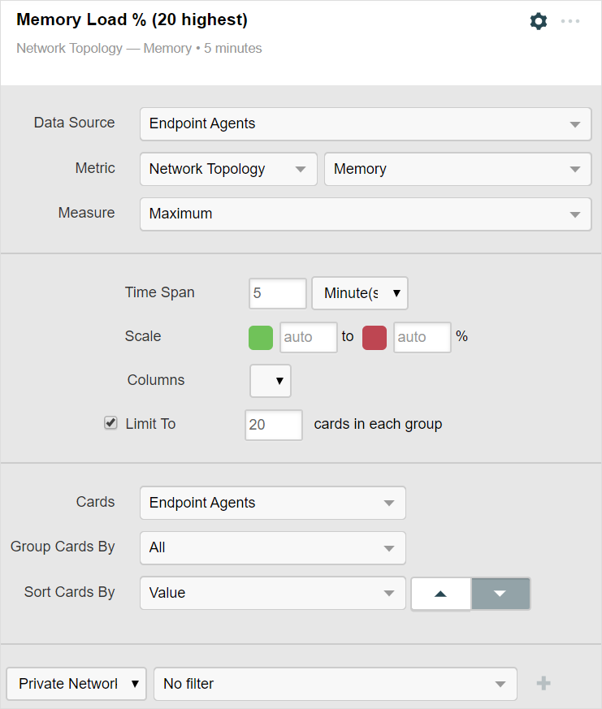Select the Minute(s) time unit dropdown
The image size is (602, 709).
click(x=360, y=293)
